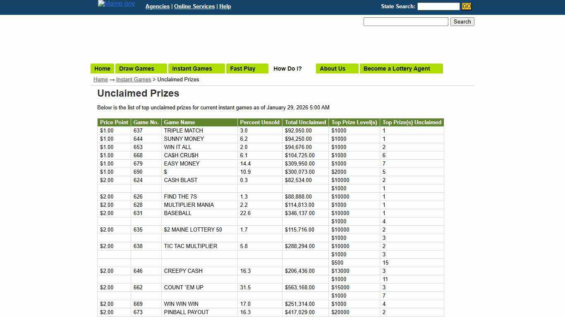
Task: Focus the State Search text field
Action: 438,6
